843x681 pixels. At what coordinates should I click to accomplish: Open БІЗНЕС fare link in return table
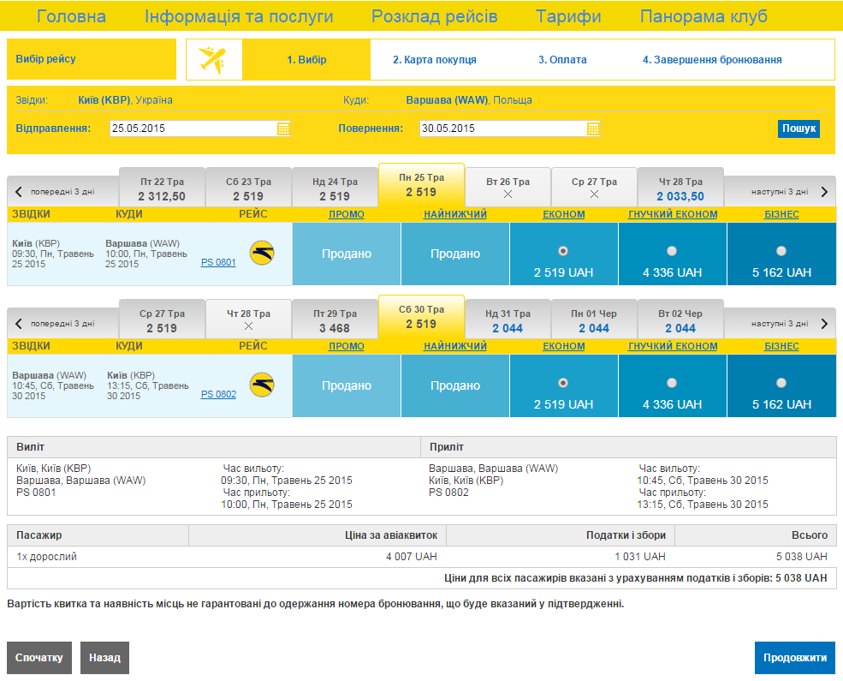781,346
